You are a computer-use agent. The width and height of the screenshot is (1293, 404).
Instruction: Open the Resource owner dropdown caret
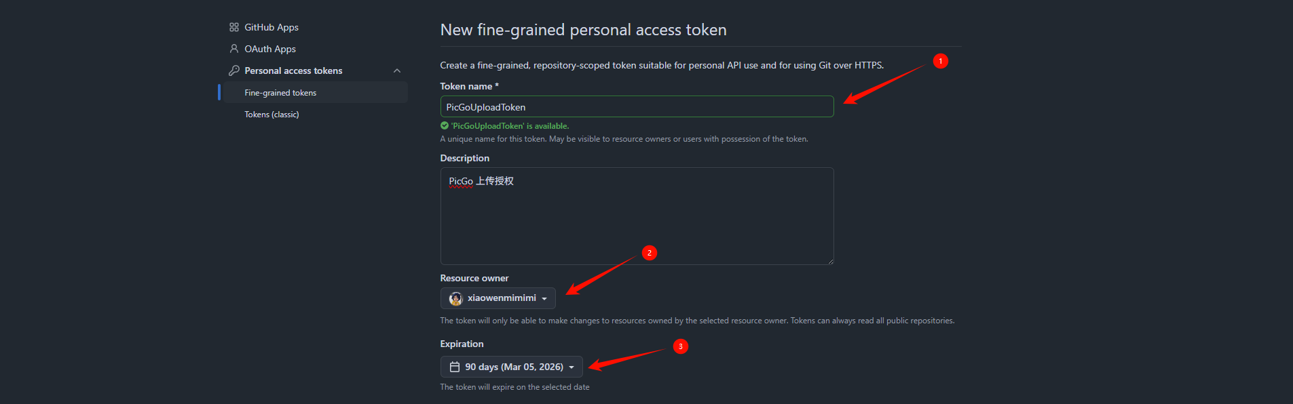pyautogui.click(x=544, y=299)
